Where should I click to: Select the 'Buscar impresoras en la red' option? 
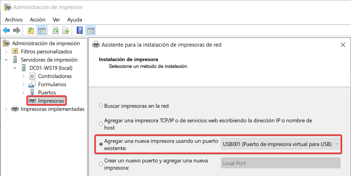[x=101, y=106]
